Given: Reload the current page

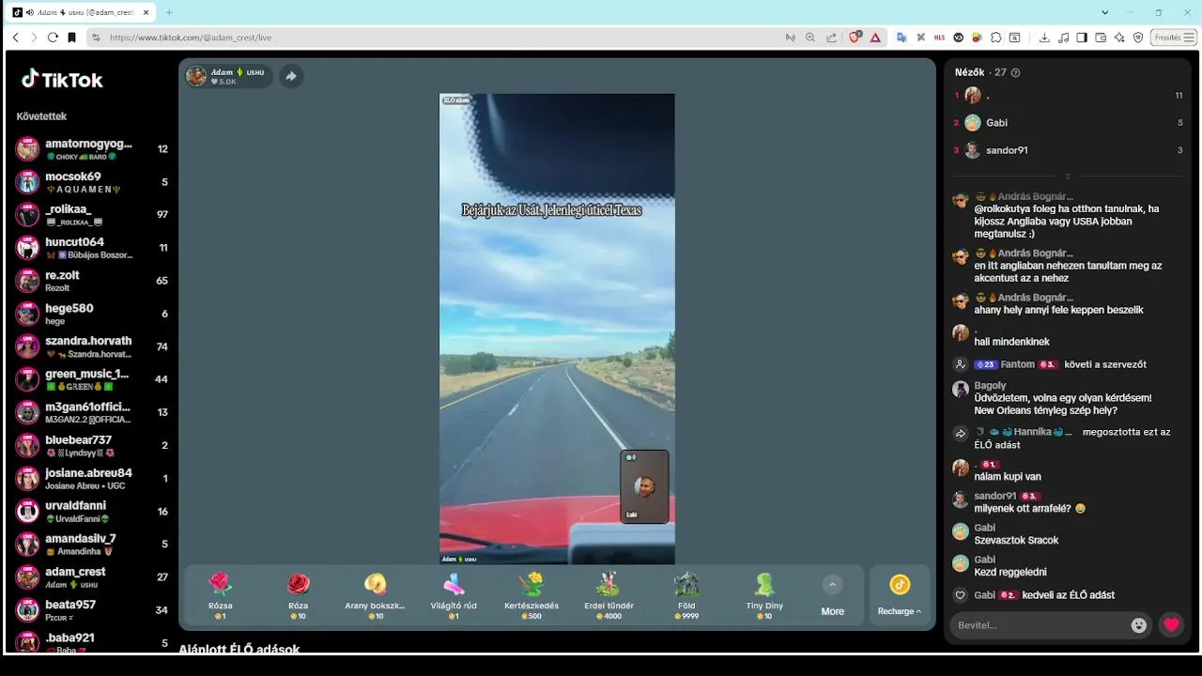Looking at the screenshot, I should [x=53, y=38].
